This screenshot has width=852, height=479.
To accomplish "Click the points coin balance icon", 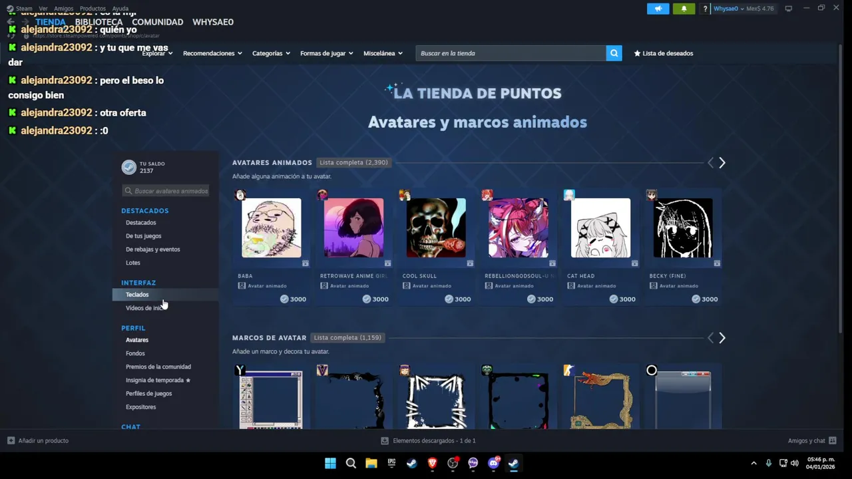I will 129,168.
